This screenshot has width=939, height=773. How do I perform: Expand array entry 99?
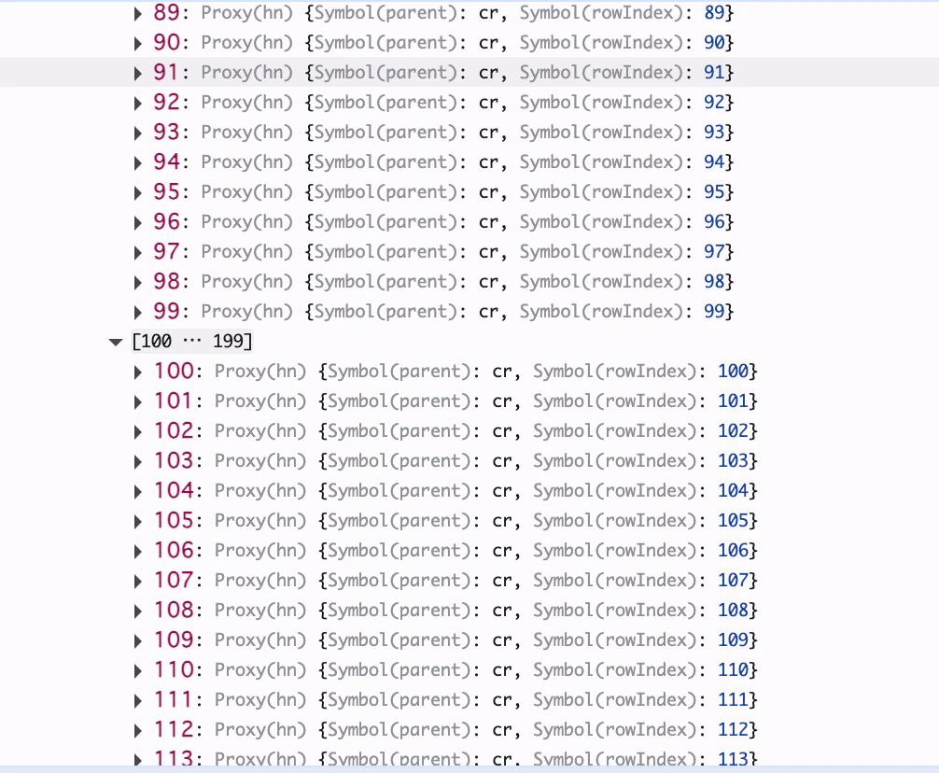(138, 313)
